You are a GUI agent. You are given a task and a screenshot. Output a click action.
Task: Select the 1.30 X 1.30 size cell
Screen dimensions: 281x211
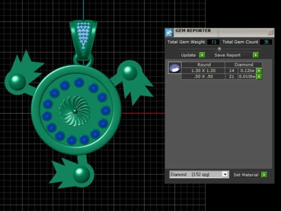[x=203, y=70]
